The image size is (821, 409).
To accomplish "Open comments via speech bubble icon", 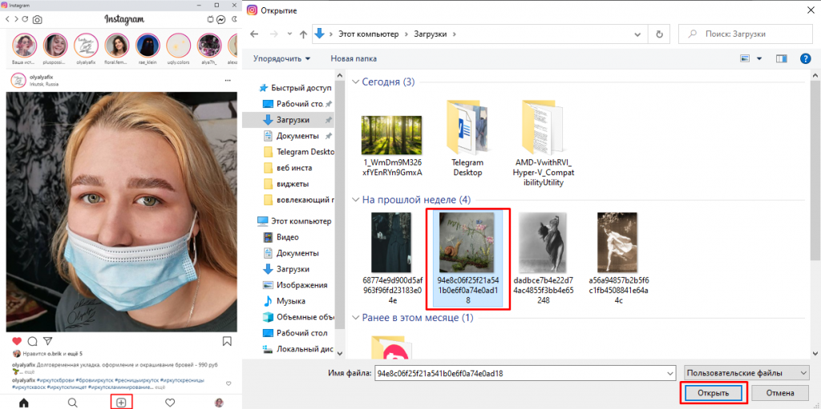I will [x=32, y=341].
